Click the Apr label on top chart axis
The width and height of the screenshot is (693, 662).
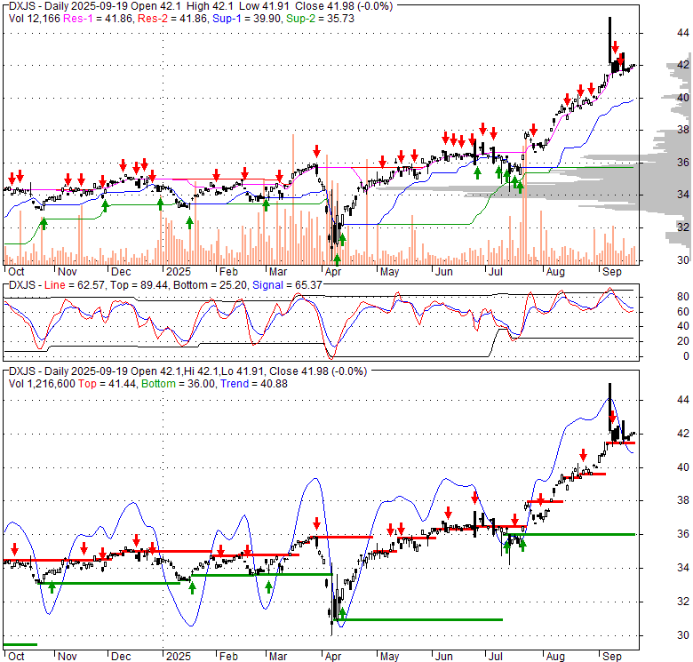click(333, 272)
